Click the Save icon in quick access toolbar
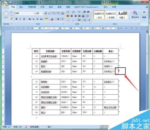The width and height of the screenshot is (150, 130). click(11, 3)
